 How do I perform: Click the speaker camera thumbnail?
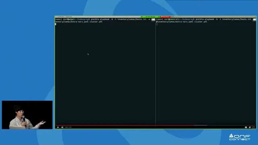click(x=27, y=115)
